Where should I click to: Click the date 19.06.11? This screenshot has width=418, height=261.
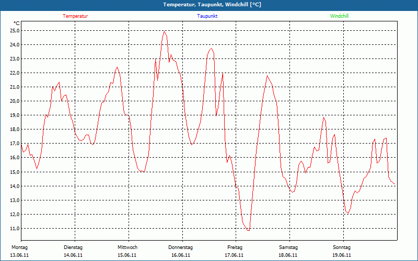[x=342, y=255]
